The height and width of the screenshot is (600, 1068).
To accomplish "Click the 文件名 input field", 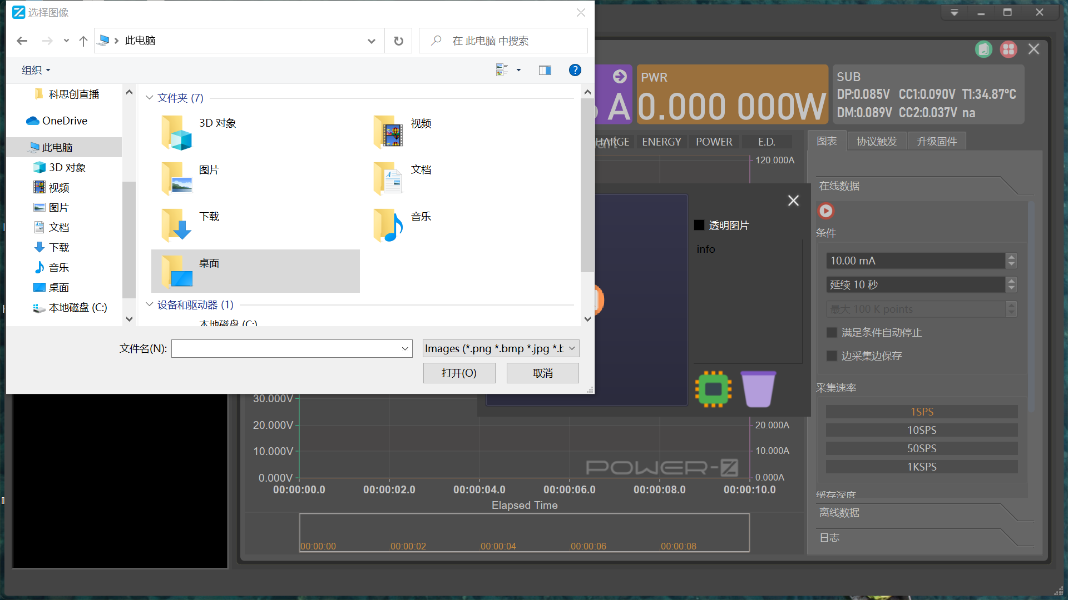I will click(x=286, y=348).
